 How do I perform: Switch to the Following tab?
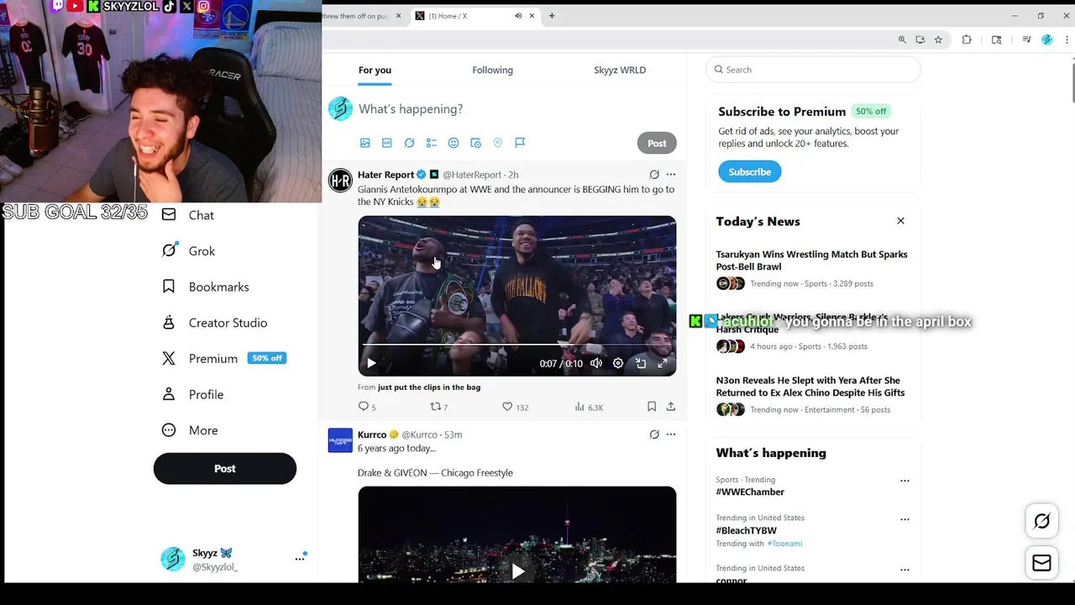pyautogui.click(x=492, y=70)
